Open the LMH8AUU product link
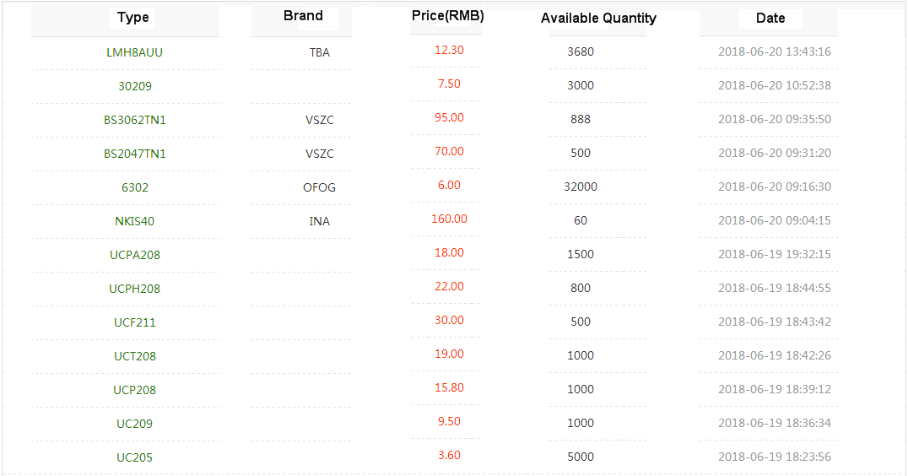 (134, 52)
